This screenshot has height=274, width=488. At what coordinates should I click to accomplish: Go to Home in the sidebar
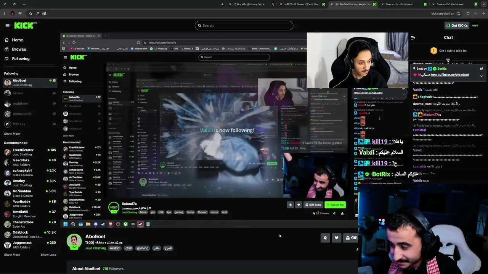point(14,40)
